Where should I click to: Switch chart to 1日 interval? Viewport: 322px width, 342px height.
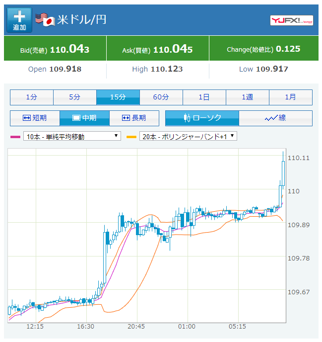[204, 97]
